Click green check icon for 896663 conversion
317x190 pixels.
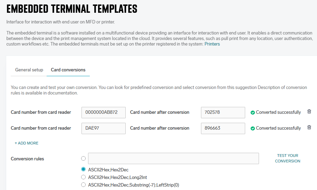(253, 128)
